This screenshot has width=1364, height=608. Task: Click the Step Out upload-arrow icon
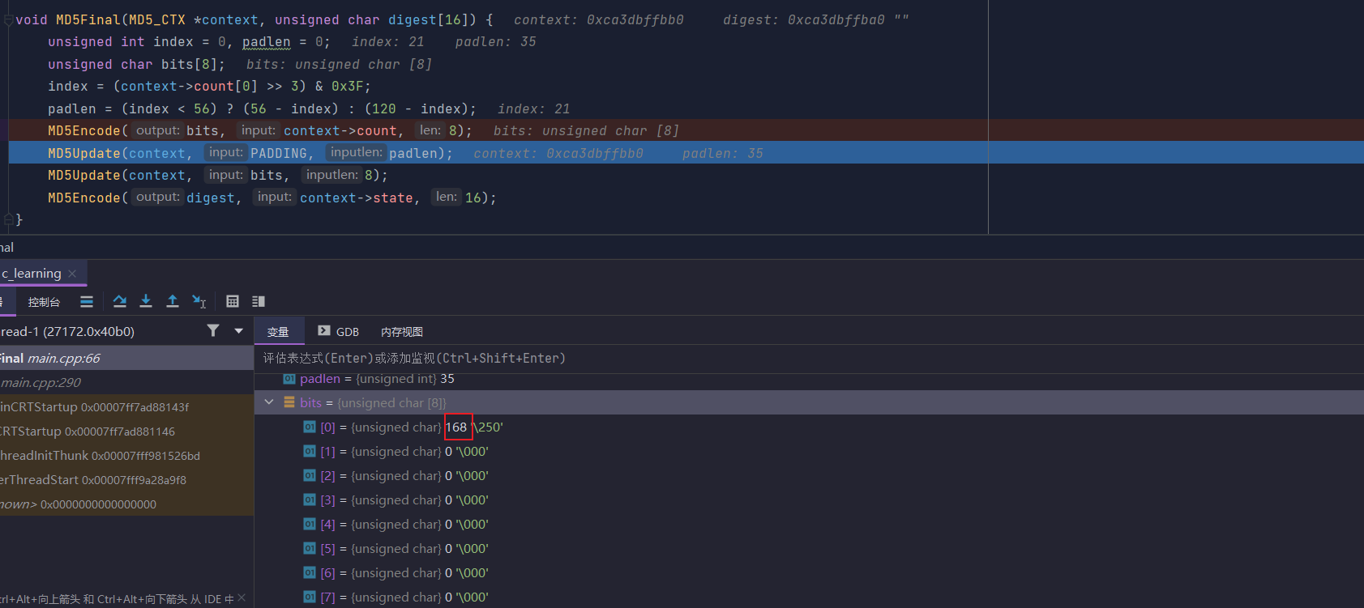click(173, 301)
